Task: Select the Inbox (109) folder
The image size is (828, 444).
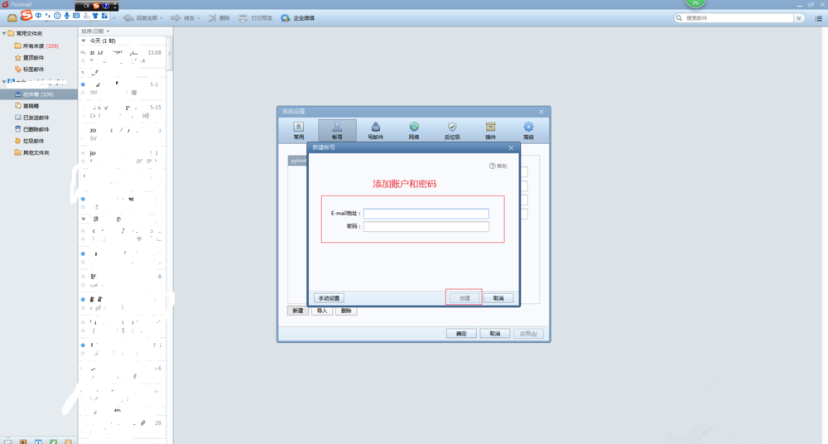Action: 39,94
